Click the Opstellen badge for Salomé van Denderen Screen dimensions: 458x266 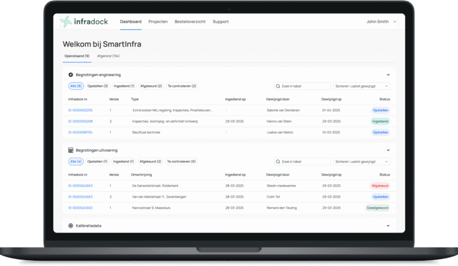point(380,111)
